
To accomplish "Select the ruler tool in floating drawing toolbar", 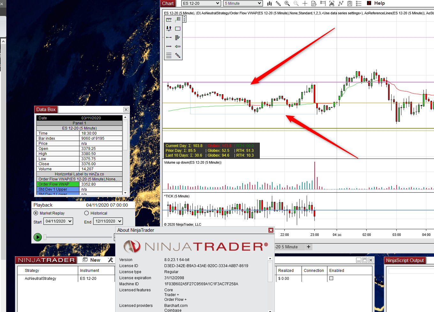I will (169, 20).
